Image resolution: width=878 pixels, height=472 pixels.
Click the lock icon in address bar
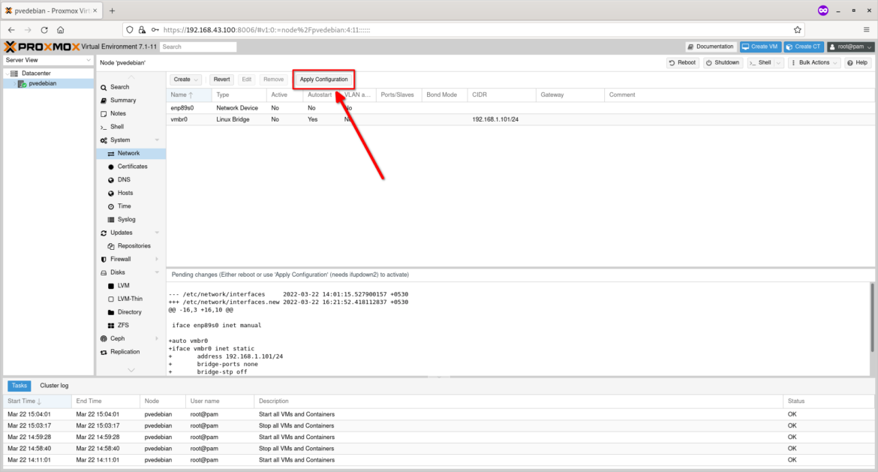pyautogui.click(x=143, y=30)
